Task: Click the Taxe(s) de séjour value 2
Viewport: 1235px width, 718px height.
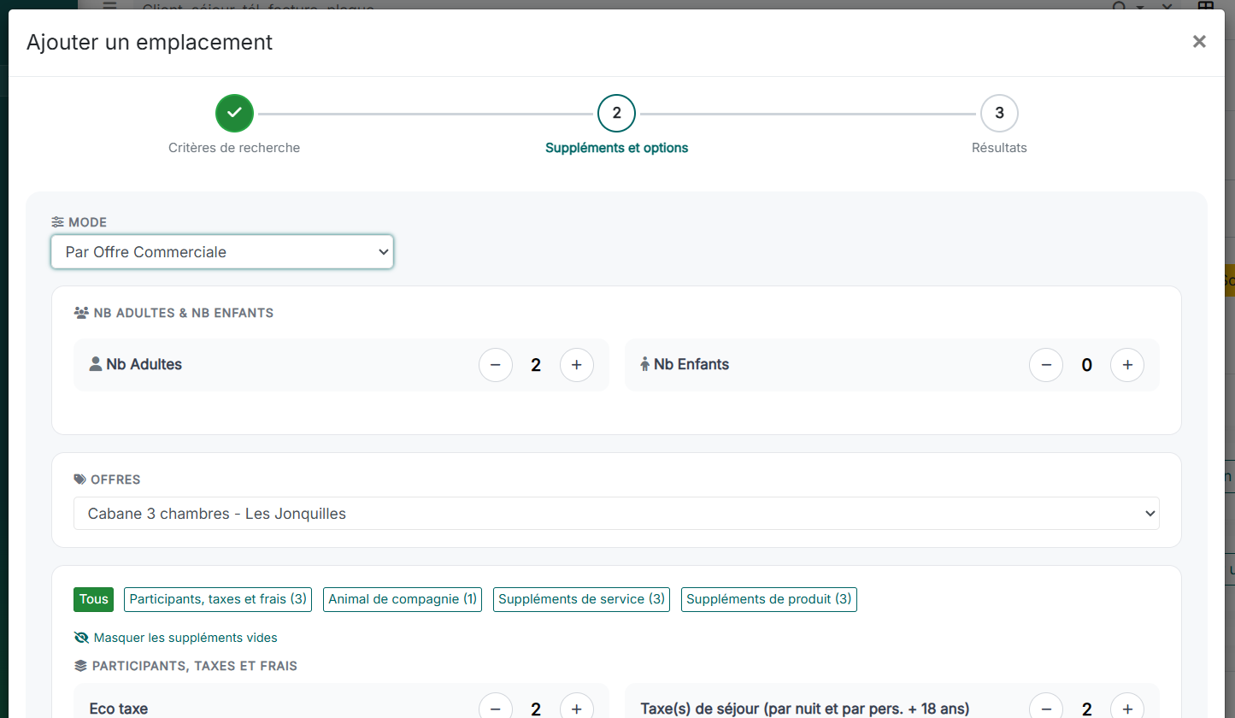Action: pos(1086,709)
